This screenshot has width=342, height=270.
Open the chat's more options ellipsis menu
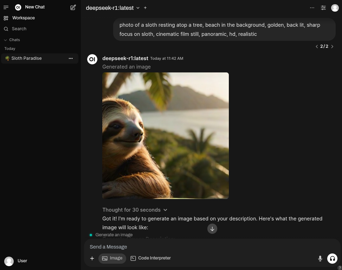pos(312,7)
